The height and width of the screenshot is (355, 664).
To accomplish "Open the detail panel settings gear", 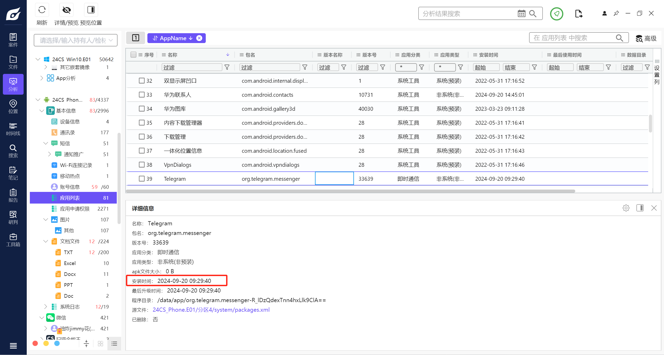I will [x=626, y=208].
